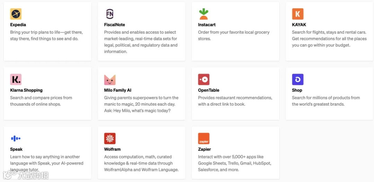Open the Expedia plugin title
The height and width of the screenshot is (182, 374).
18,25
